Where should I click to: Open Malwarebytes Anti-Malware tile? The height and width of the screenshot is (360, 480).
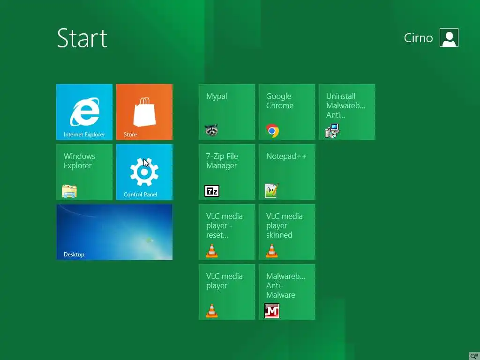point(286,292)
